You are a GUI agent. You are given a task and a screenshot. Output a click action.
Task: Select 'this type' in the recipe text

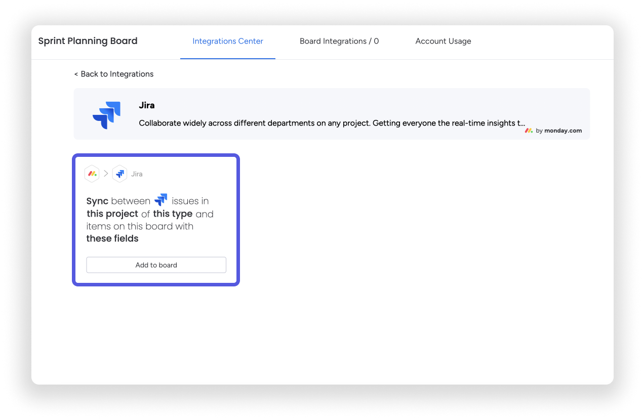[x=173, y=214]
